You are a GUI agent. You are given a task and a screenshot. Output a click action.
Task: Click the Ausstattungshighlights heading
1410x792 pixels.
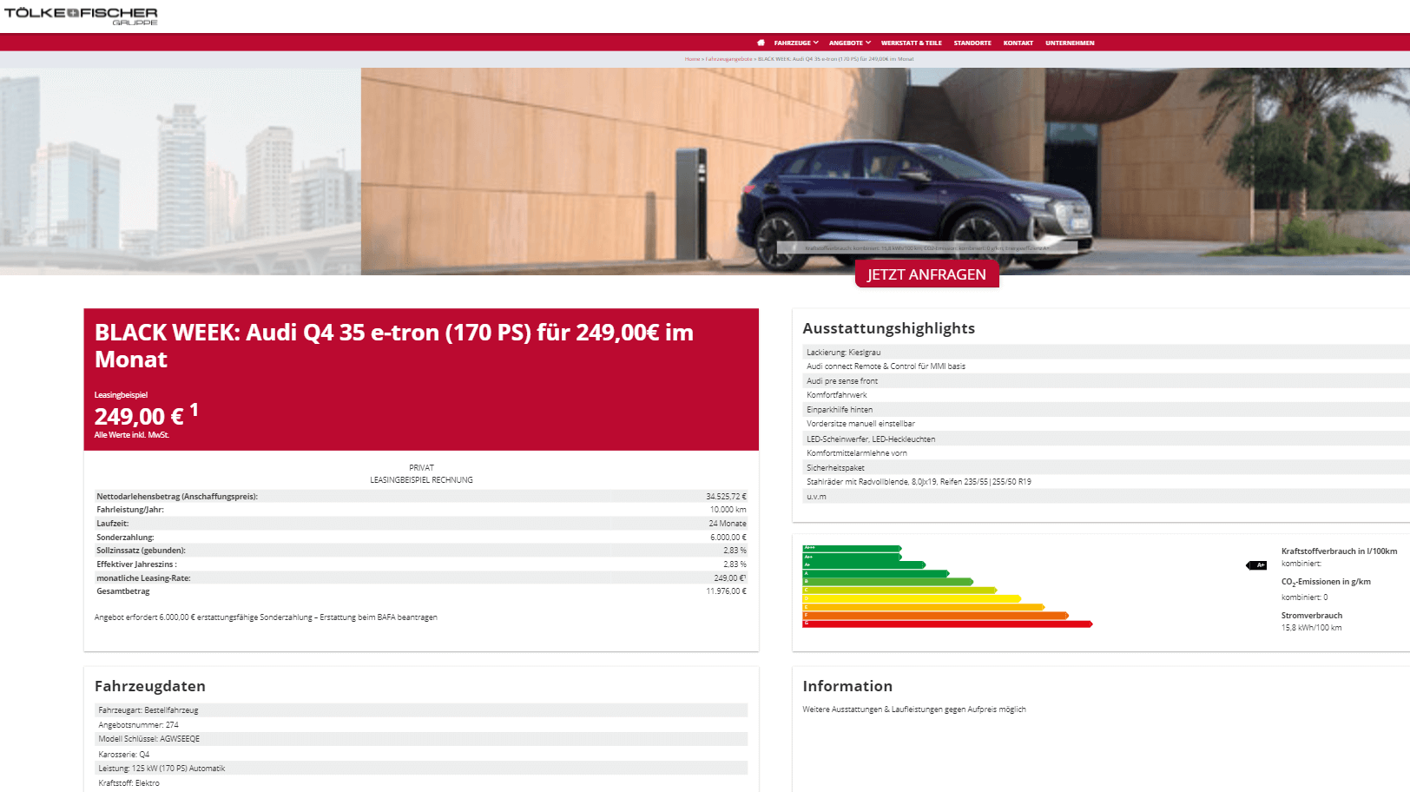point(889,328)
